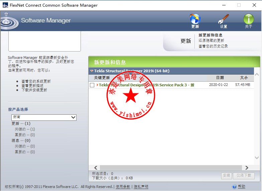262x191 pixels.
Task: Select 关键的 -- (1) under 更新
Action: [25, 129]
